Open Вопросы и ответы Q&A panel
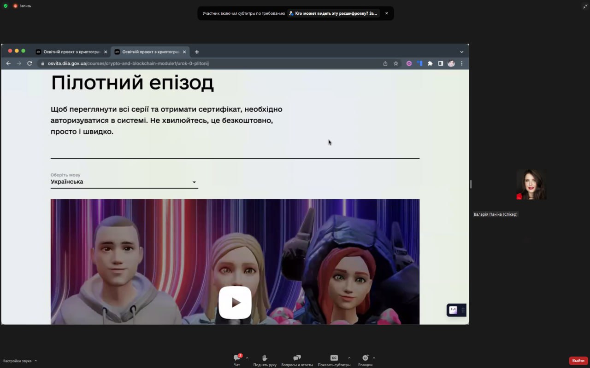Screen dimensions: 590x368 coord(297,360)
